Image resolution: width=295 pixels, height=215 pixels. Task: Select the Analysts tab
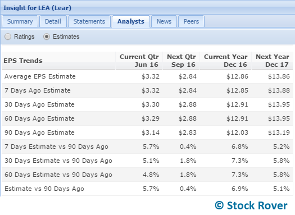[x=131, y=21]
